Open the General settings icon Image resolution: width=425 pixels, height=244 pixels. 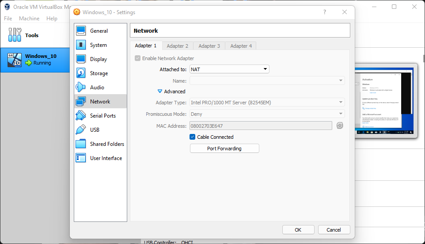81,30
